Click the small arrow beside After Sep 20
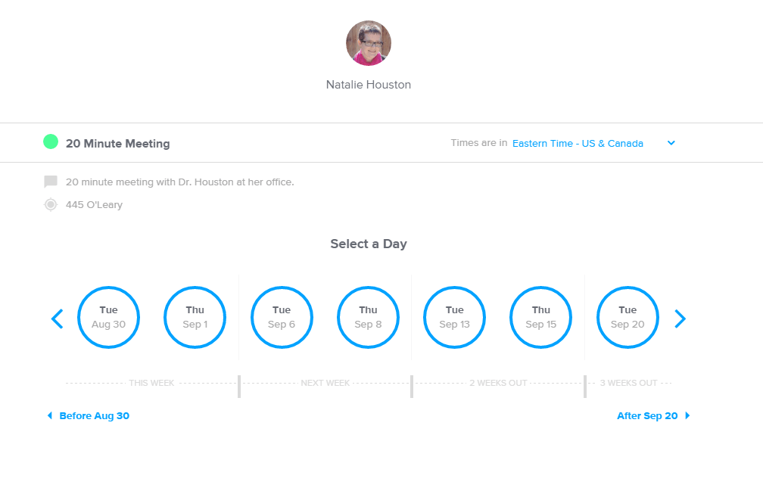 pos(687,415)
